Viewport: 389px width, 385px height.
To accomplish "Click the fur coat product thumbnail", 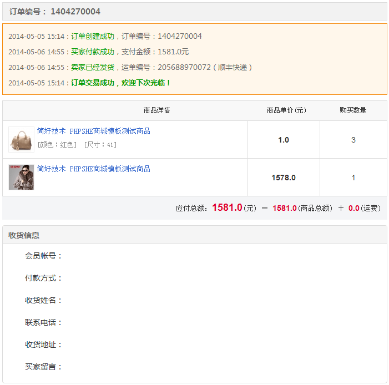I will (x=21, y=177).
